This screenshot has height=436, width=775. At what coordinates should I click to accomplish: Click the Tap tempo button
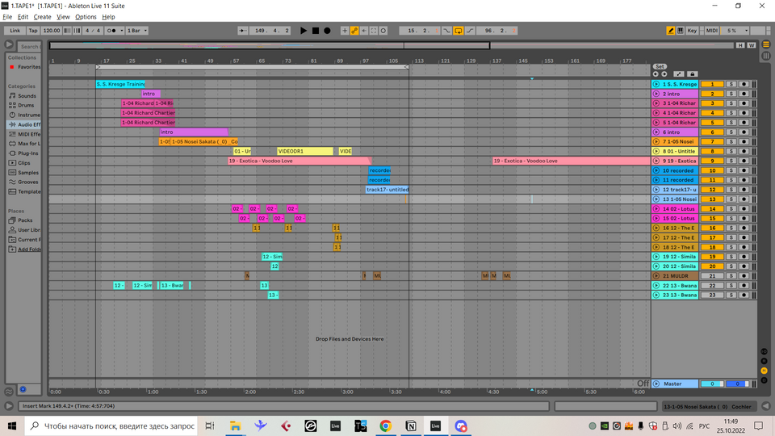coord(33,31)
